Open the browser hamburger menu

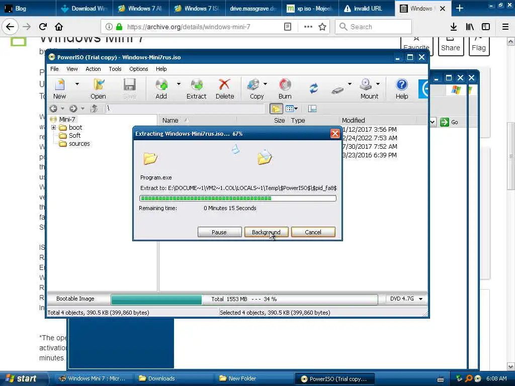pos(505,27)
